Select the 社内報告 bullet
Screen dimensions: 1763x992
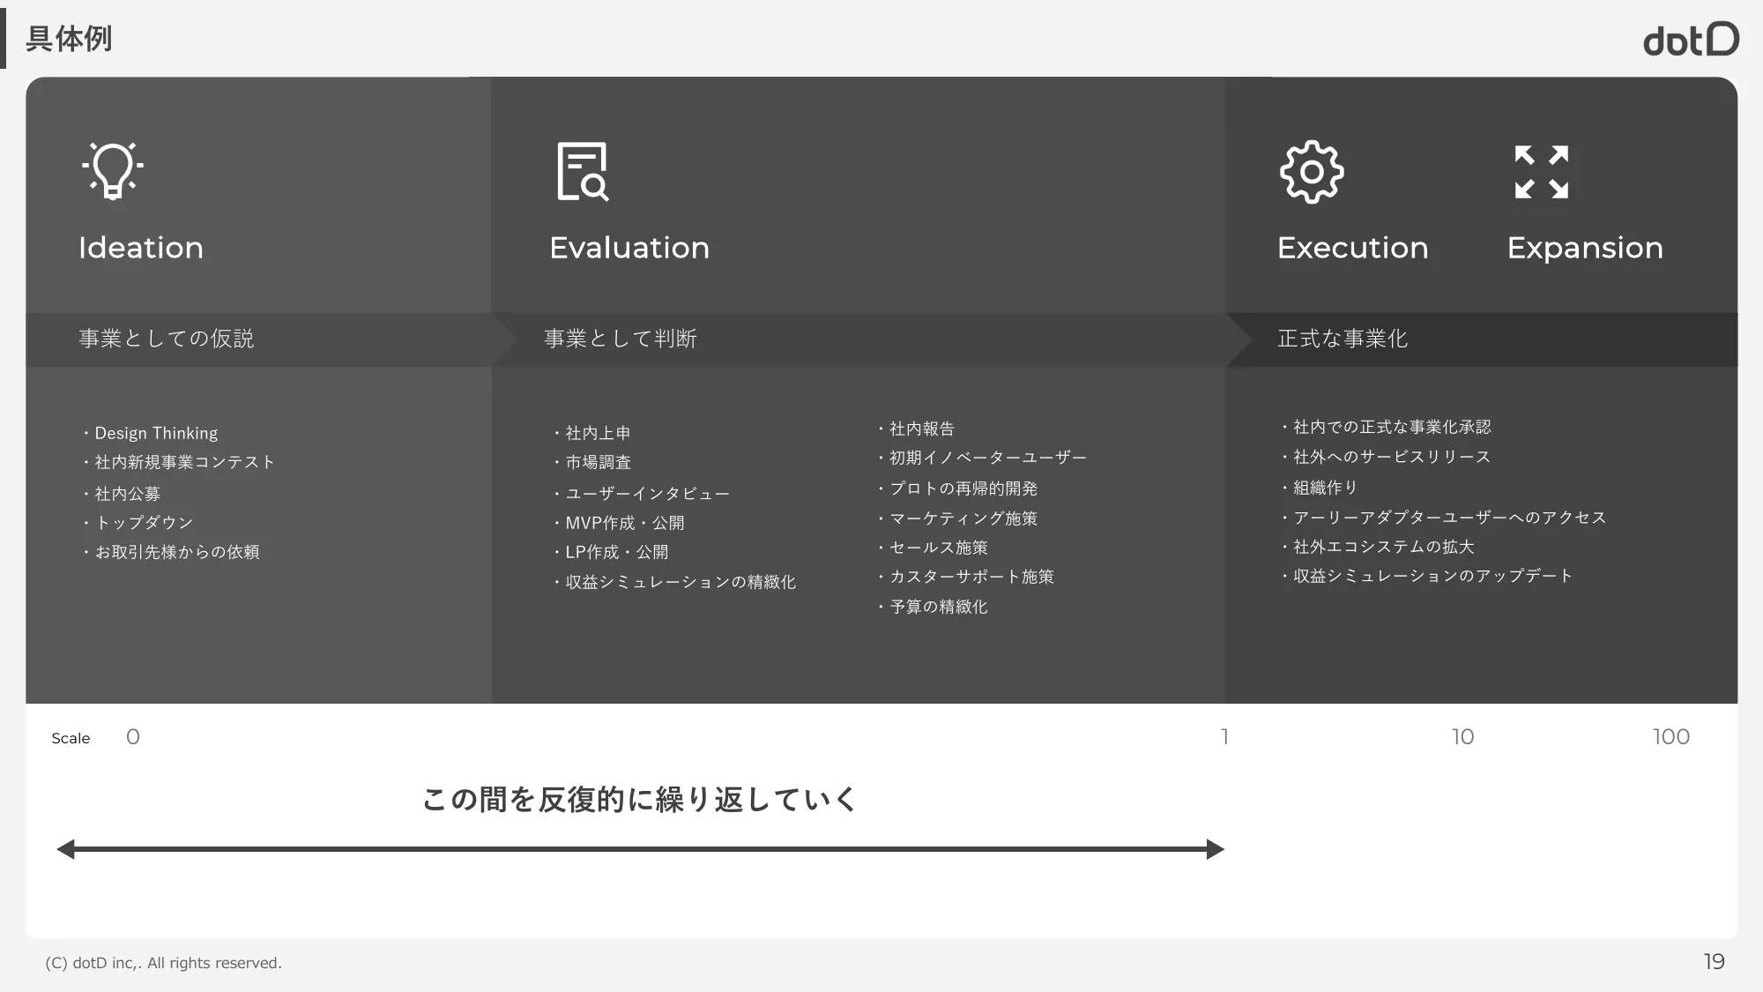tap(916, 429)
